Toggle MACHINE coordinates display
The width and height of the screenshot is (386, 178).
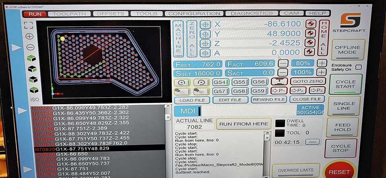[x=178, y=39]
